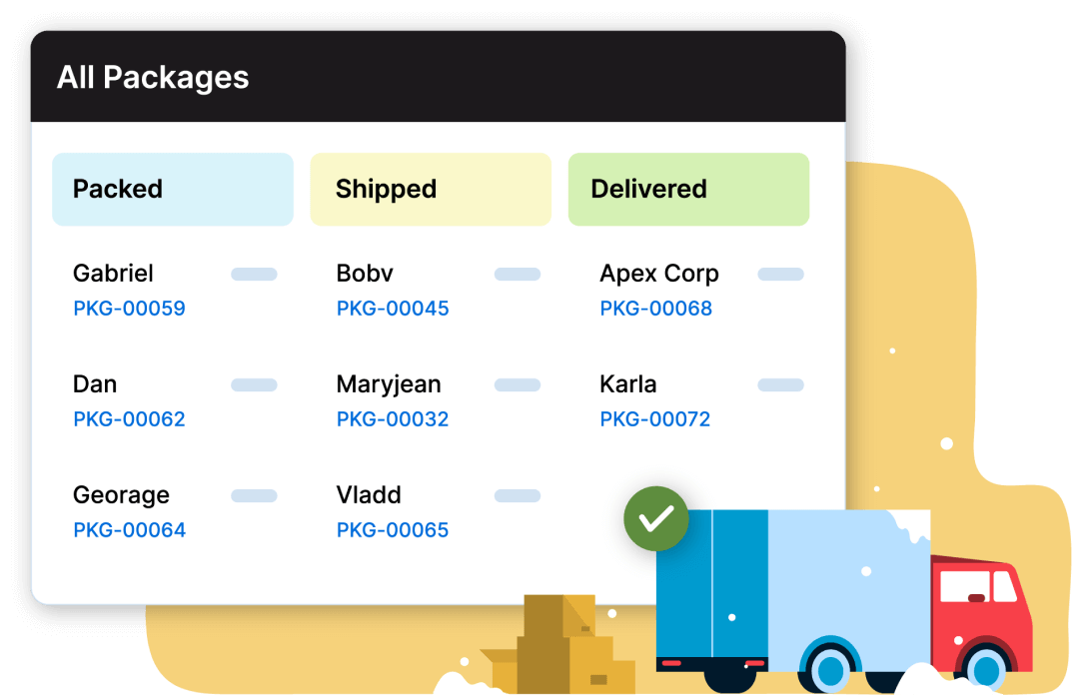Open package link PKG-00072
Screen dimensions: 1072x695
655,419
